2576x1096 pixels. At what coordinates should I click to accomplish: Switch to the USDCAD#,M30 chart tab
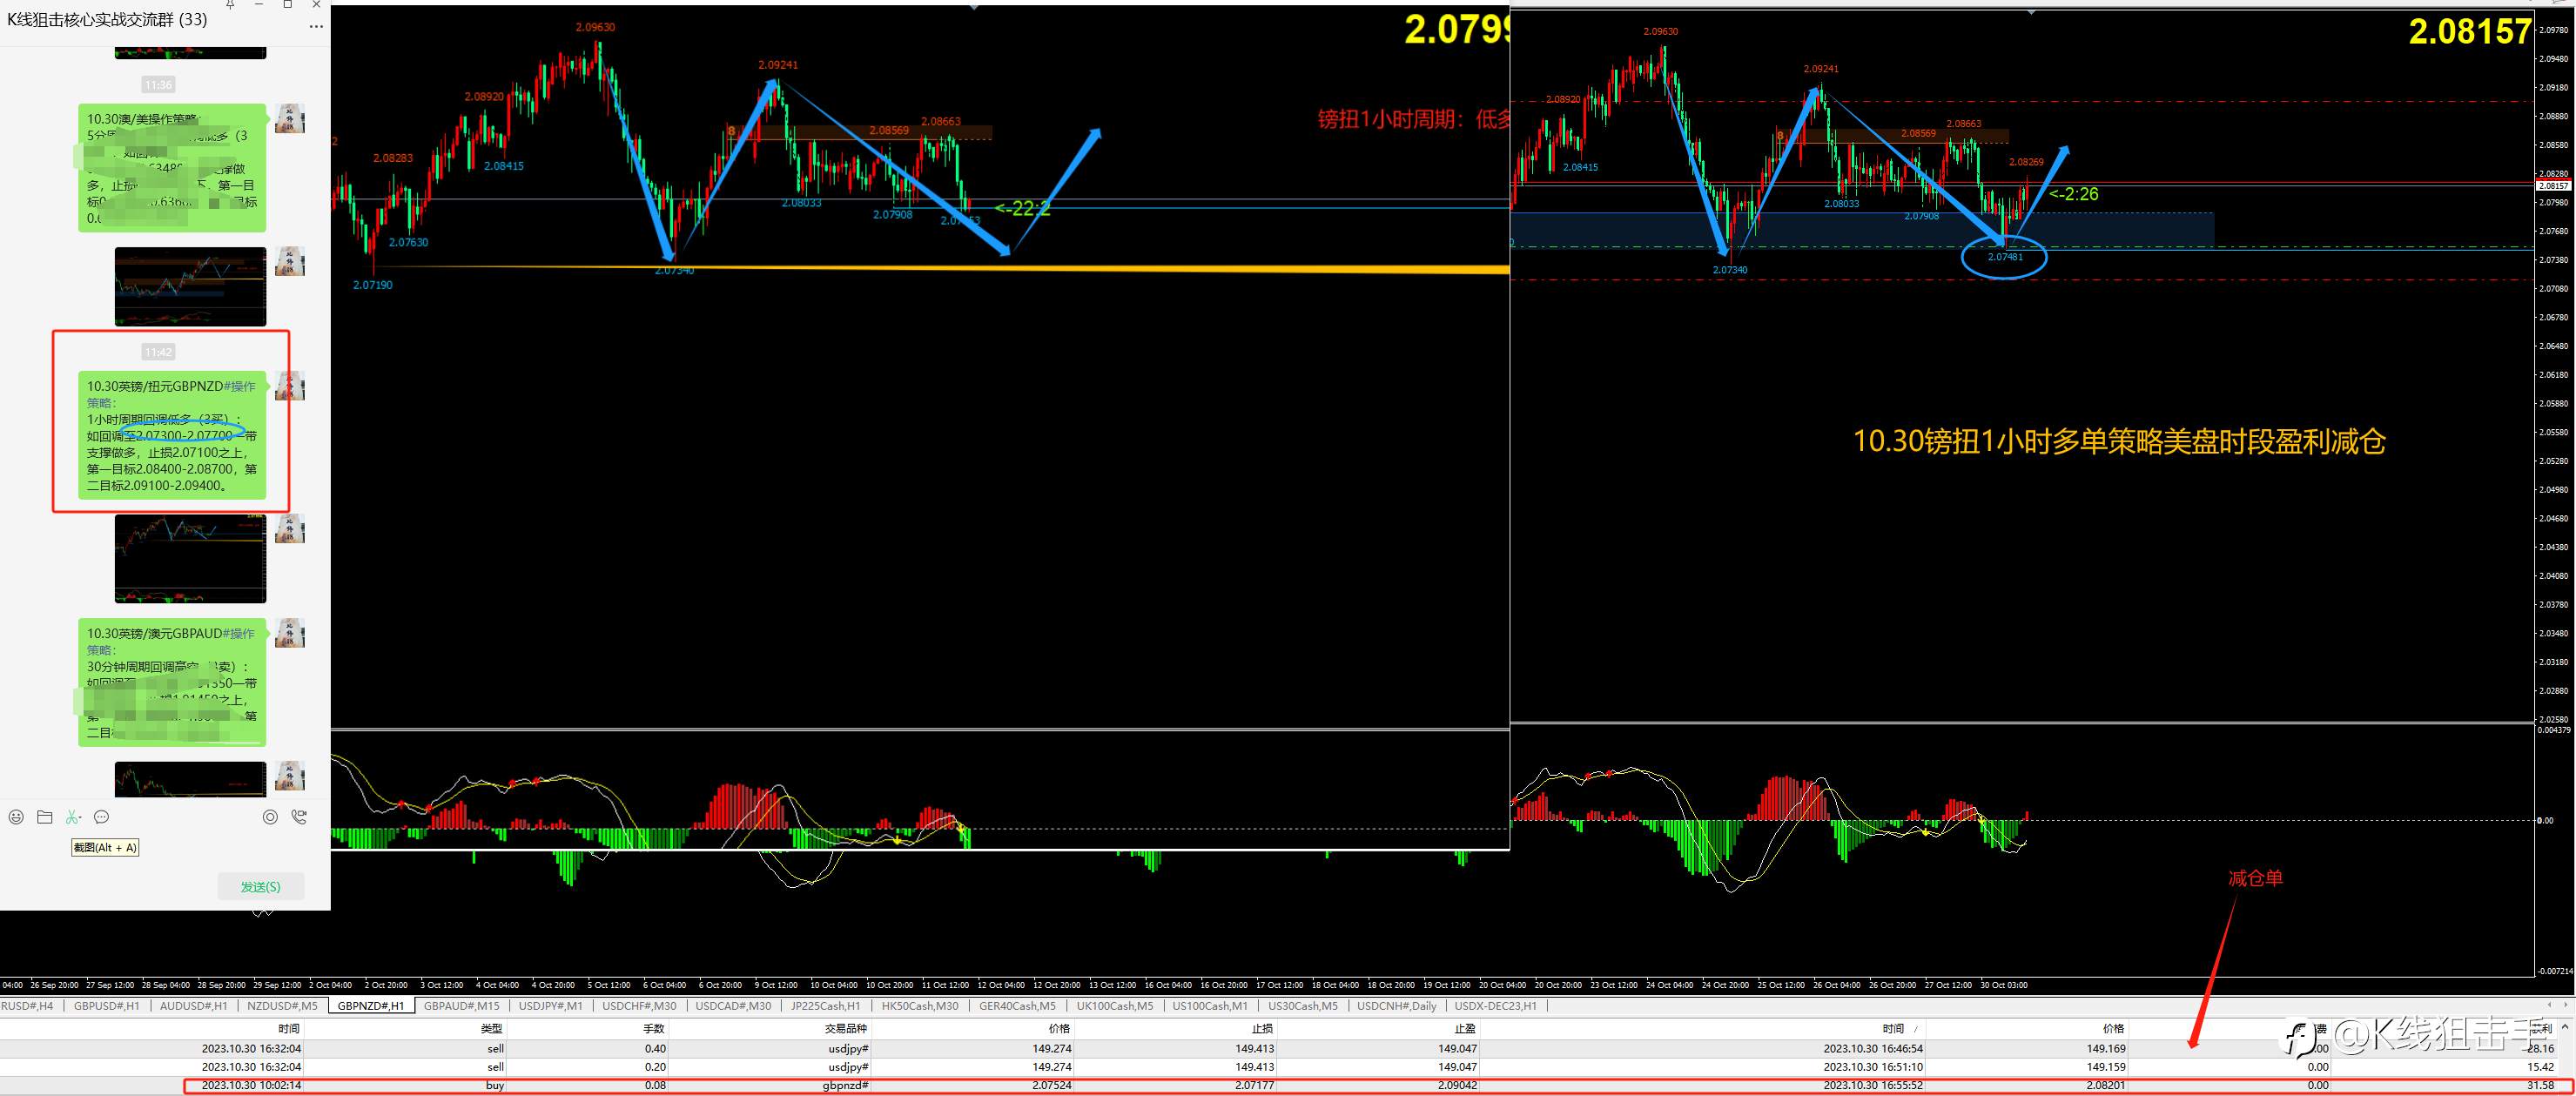coord(733,1006)
